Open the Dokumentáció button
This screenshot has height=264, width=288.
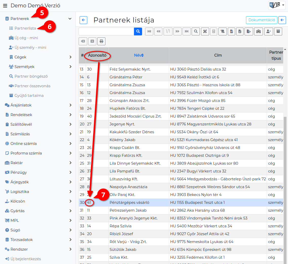(261, 20)
